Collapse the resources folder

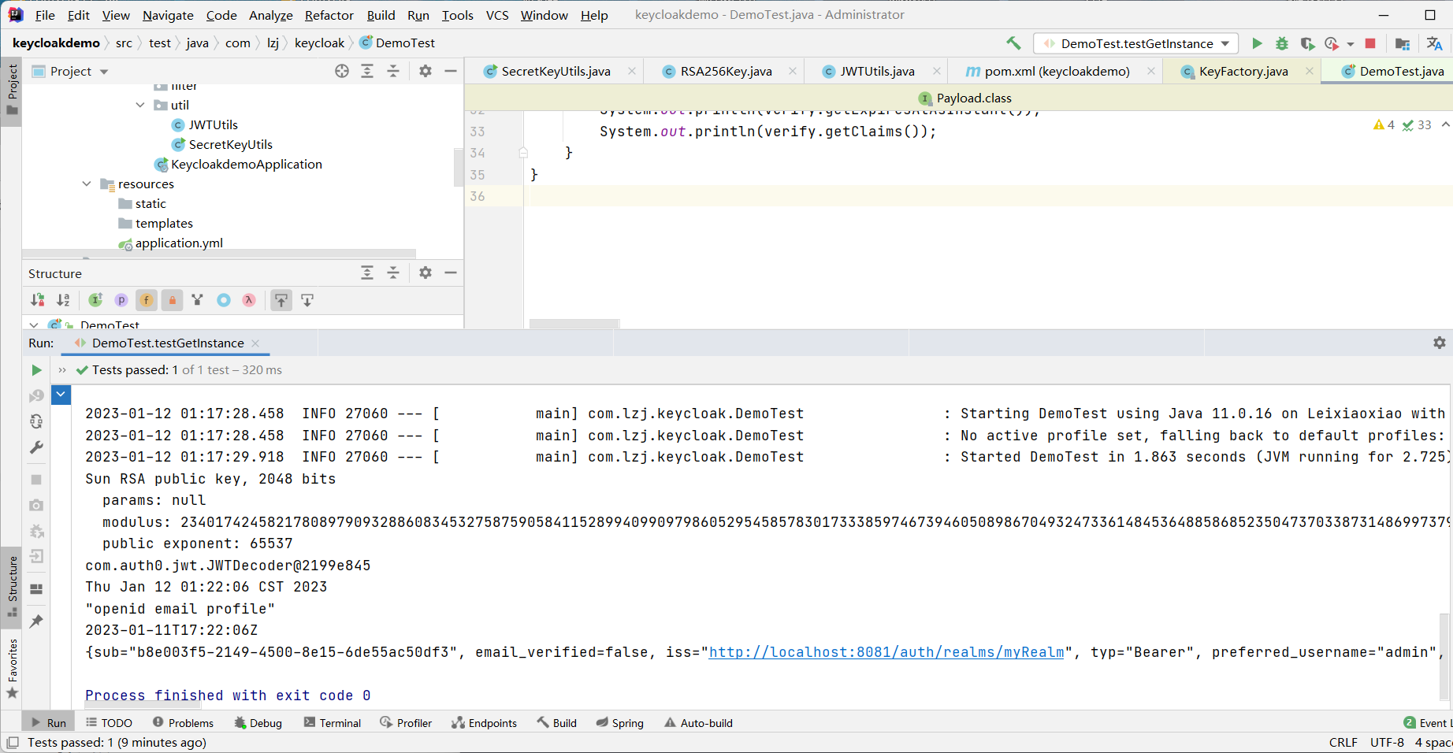(87, 184)
